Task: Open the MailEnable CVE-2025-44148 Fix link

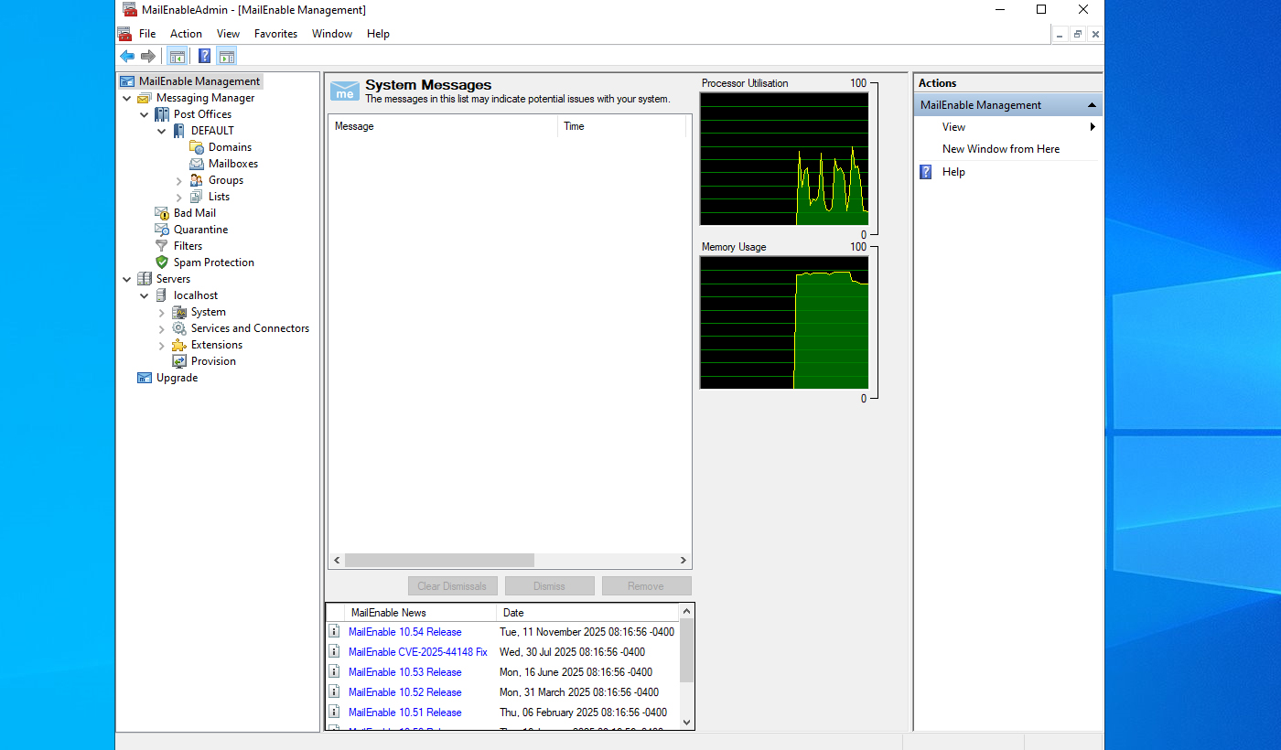Action: click(x=417, y=652)
